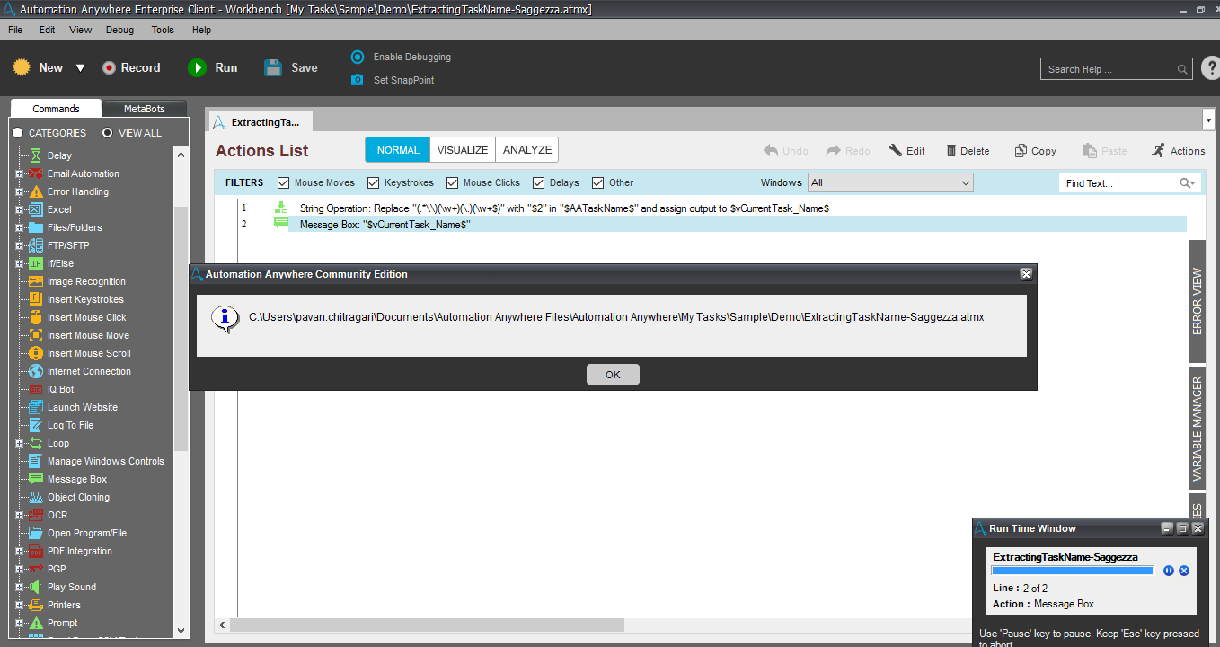Open the task tab list dropdown arrow
The width and height of the screenshot is (1220, 647).
click(1207, 120)
